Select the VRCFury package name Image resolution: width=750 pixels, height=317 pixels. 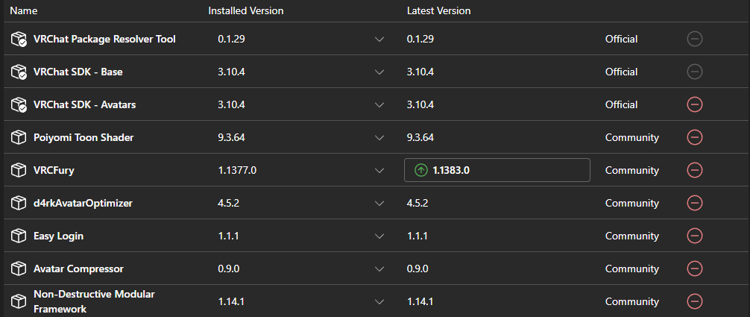(54, 170)
